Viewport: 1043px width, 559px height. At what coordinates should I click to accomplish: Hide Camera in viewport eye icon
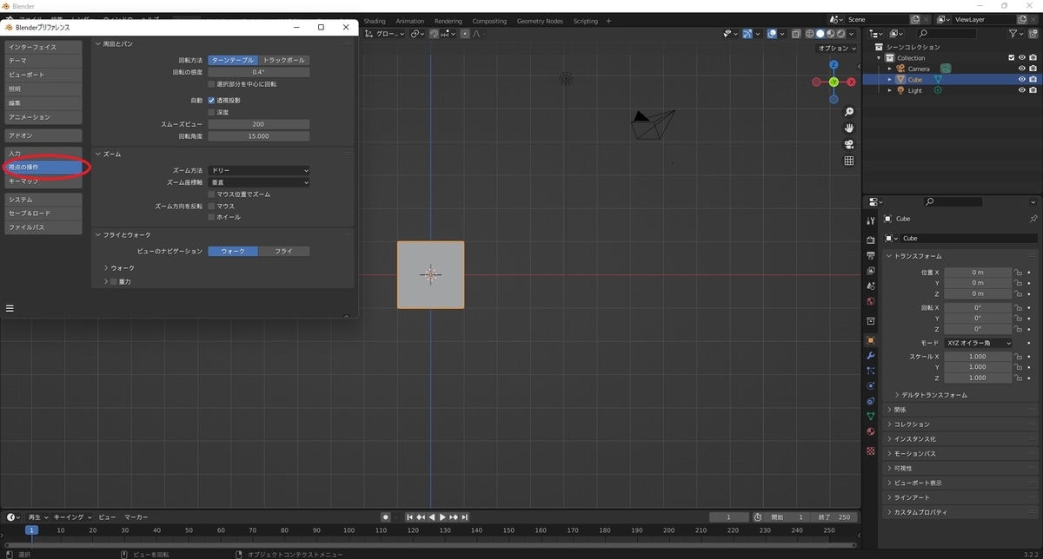(1021, 69)
